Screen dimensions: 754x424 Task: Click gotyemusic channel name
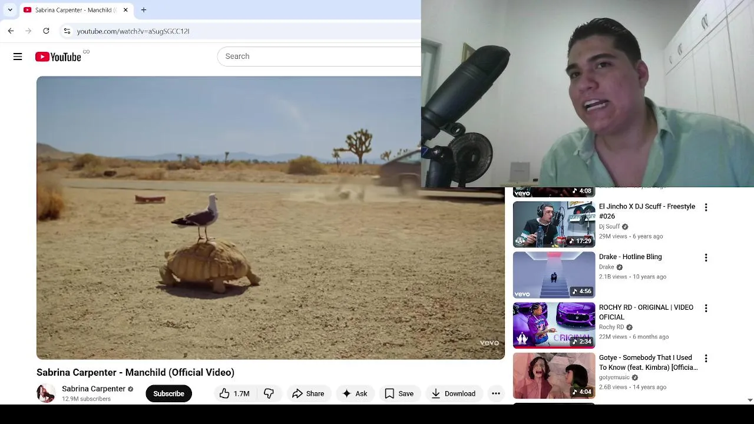(614, 377)
